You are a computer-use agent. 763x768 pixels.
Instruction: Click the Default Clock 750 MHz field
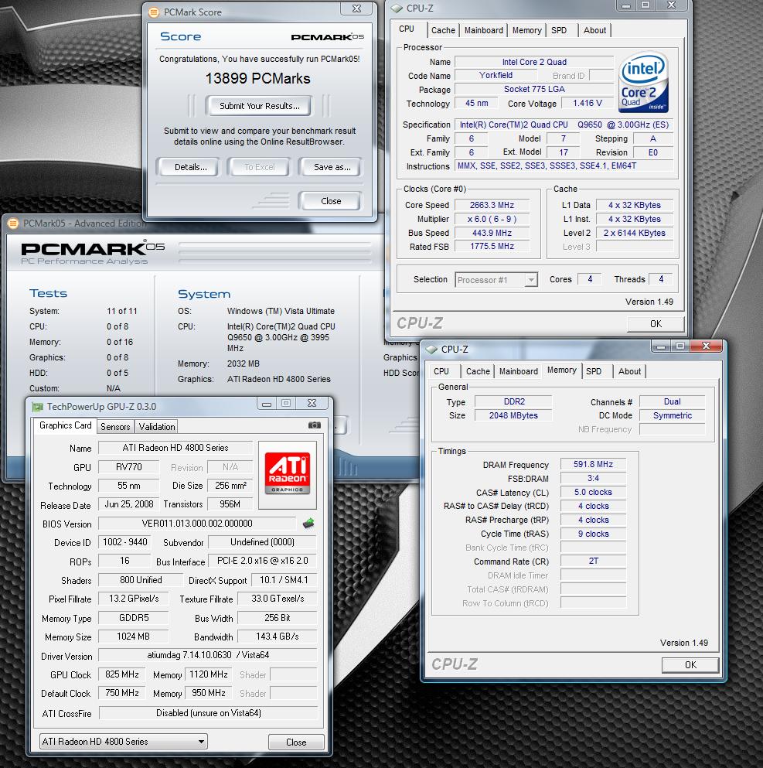coord(122,693)
